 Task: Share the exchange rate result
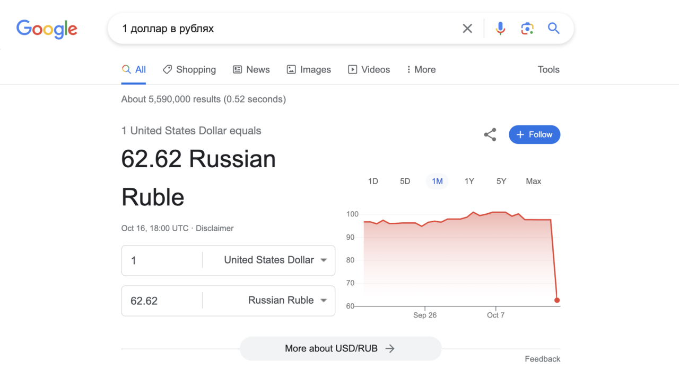(x=490, y=134)
